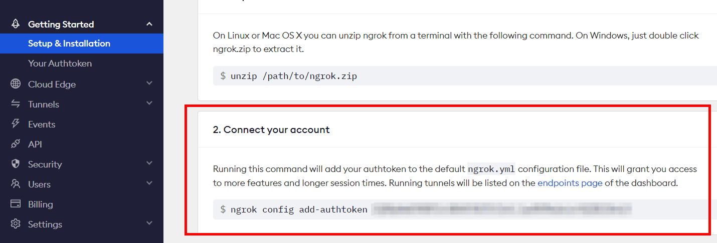
Task: Expand the Tunnels section chevron
Action: (x=149, y=103)
